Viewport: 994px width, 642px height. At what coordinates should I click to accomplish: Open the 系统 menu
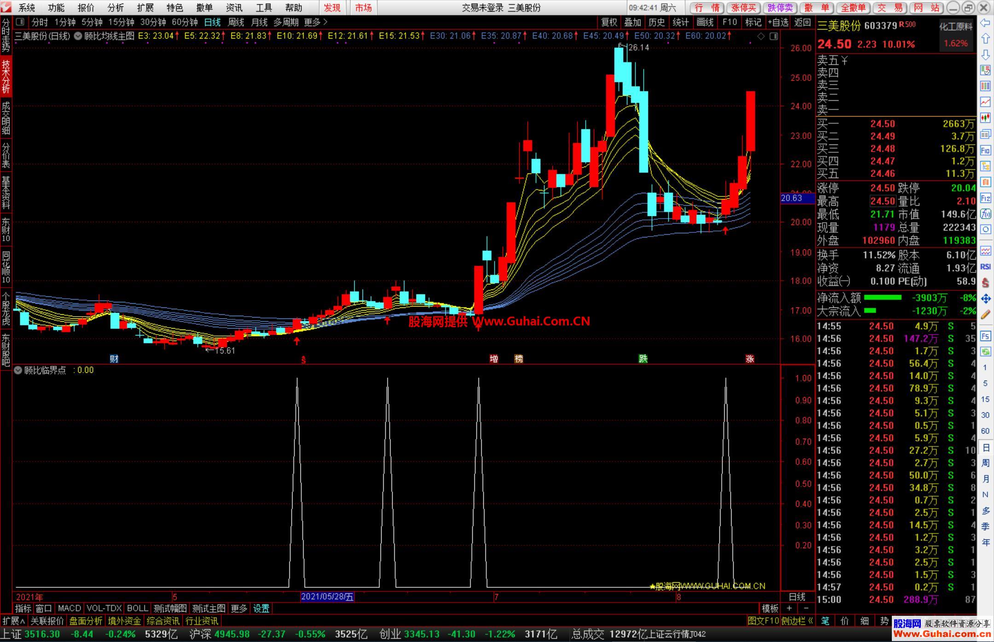(27, 7)
